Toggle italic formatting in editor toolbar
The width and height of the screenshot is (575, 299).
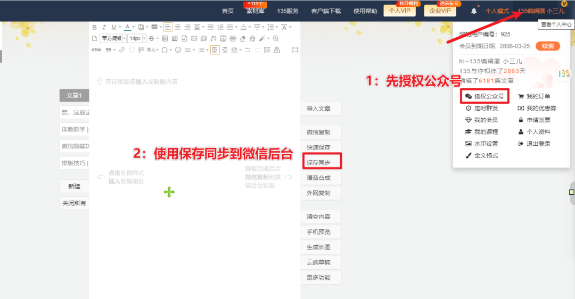click(104, 27)
